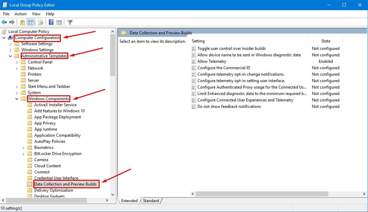The height and width of the screenshot is (212, 368).
Task: Select Limit Enhanced diagnostic data setting
Action: click(x=252, y=94)
